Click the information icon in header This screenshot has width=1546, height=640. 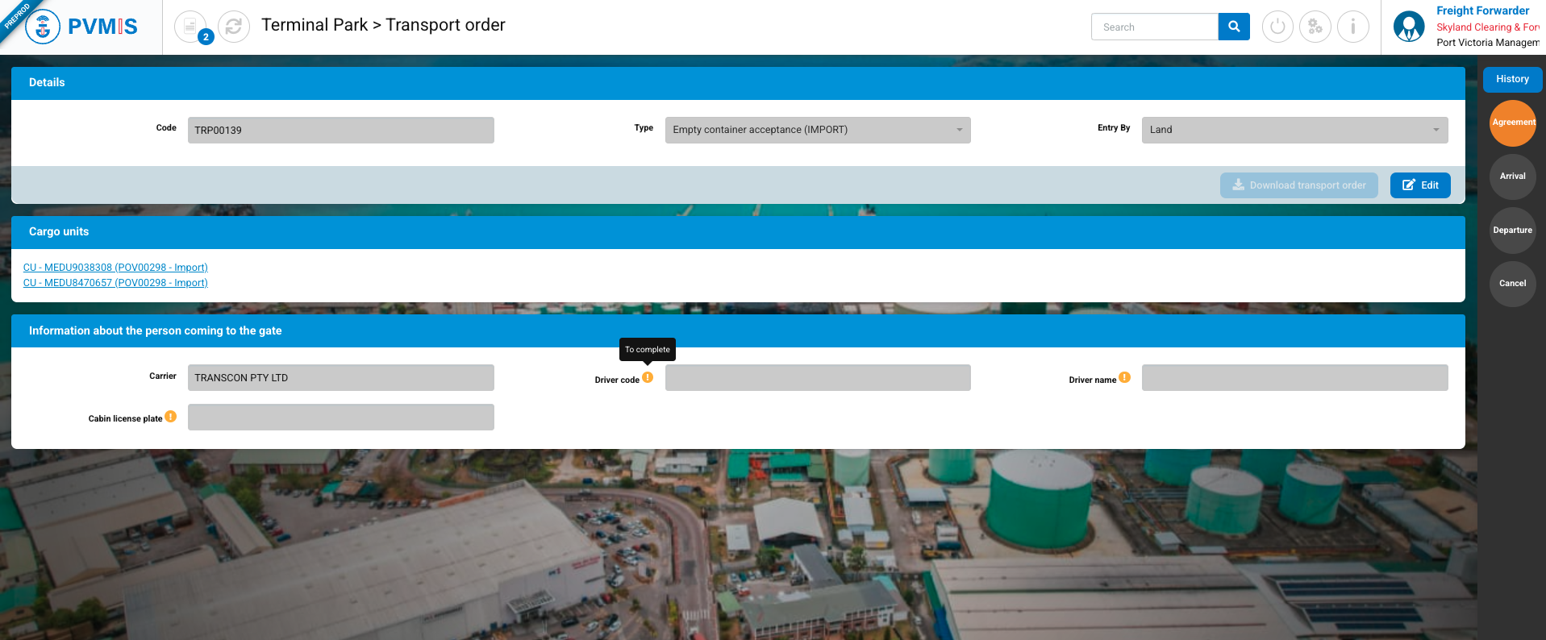(1353, 27)
